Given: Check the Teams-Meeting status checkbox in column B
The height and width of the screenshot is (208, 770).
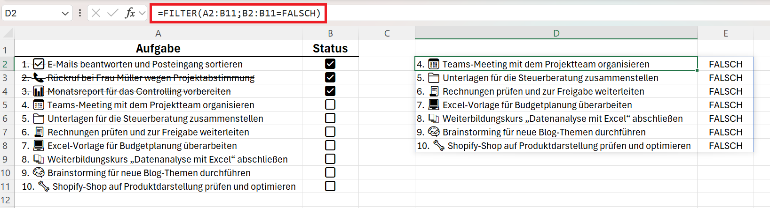Looking at the screenshot, I should tap(330, 104).
